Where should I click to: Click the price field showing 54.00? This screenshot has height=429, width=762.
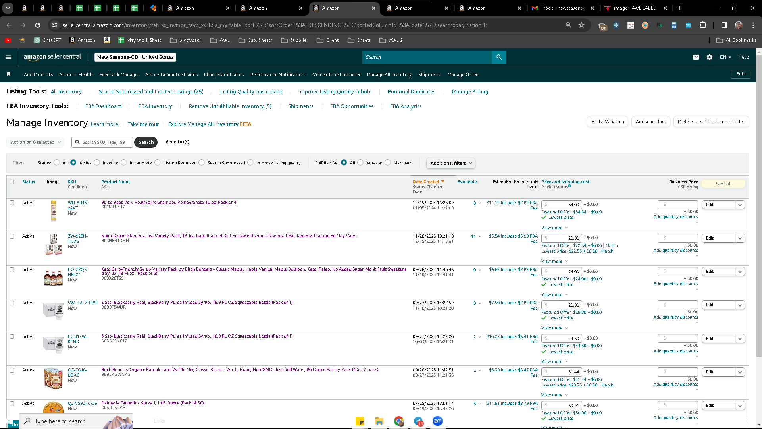(562, 205)
